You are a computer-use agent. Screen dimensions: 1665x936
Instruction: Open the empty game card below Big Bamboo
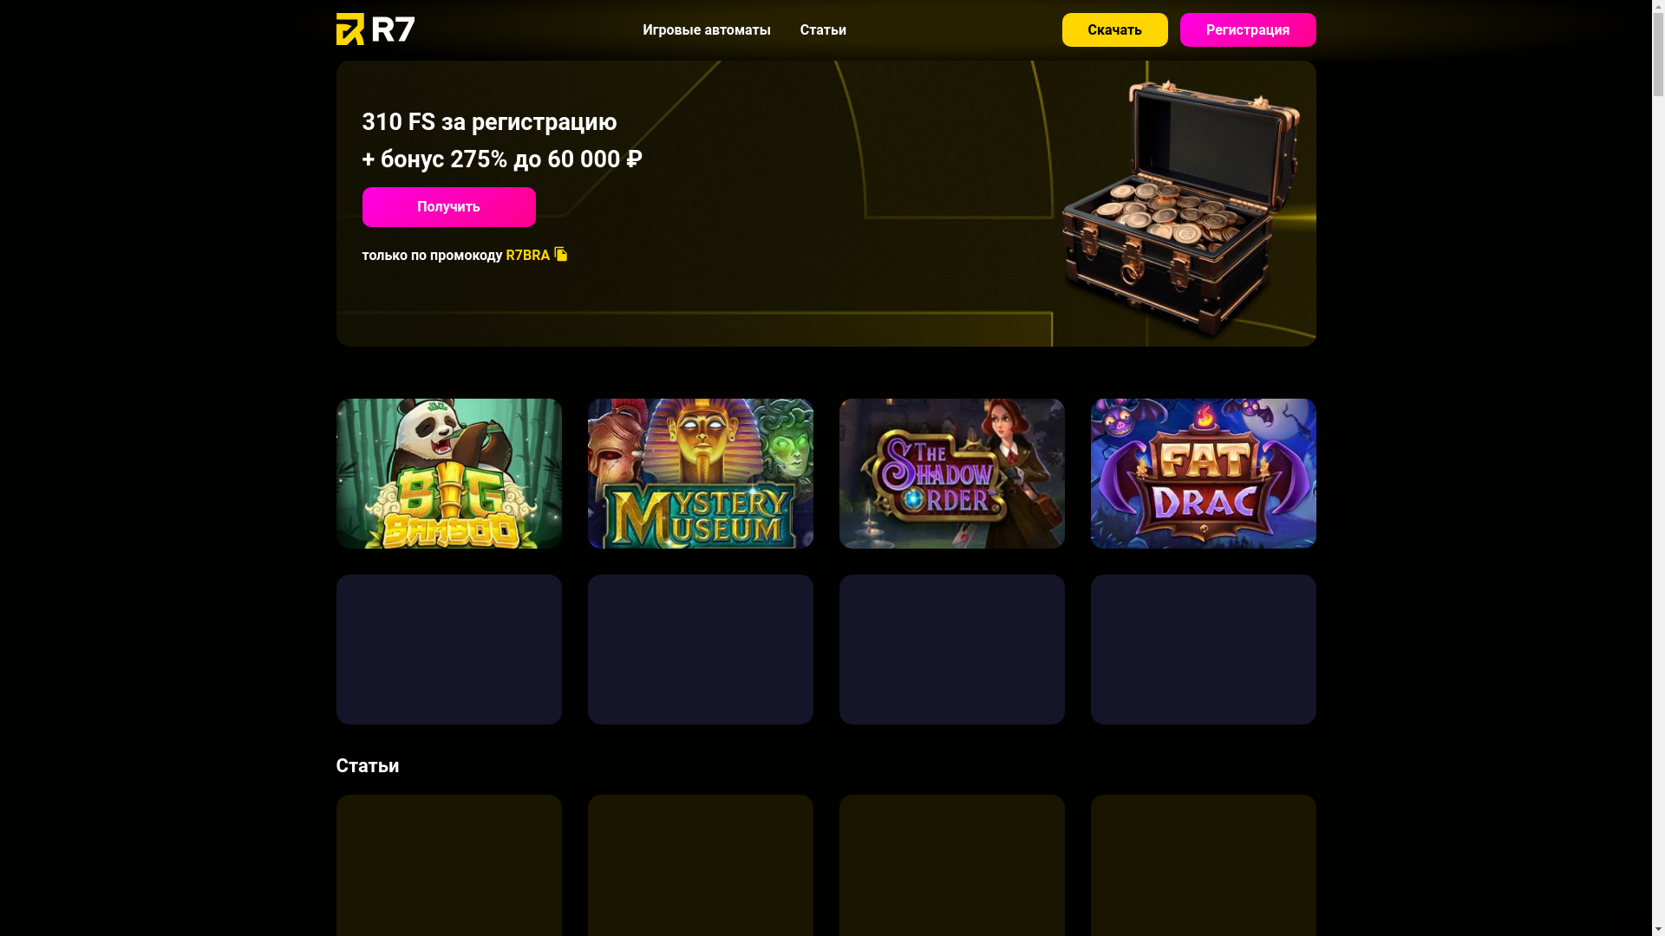pyautogui.click(x=449, y=649)
